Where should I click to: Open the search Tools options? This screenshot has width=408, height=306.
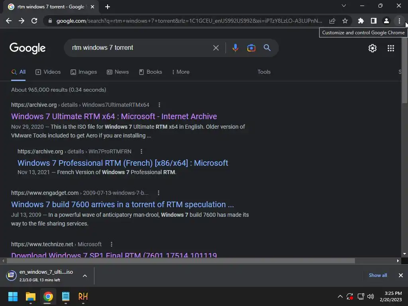coord(264,72)
